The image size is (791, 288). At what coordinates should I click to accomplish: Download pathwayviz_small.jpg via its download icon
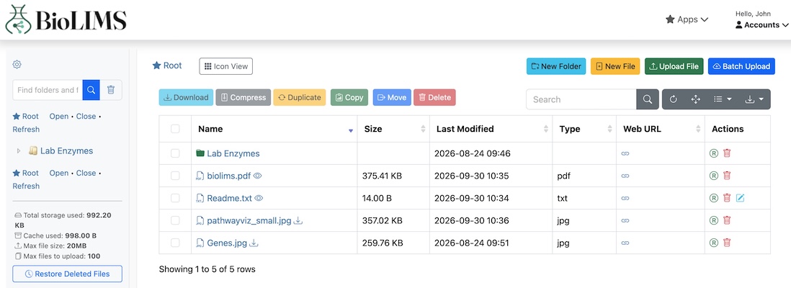pyautogui.click(x=298, y=220)
